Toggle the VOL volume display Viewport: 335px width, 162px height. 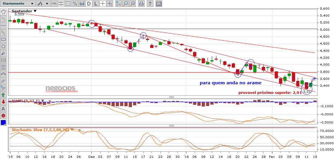click(54, 4)
